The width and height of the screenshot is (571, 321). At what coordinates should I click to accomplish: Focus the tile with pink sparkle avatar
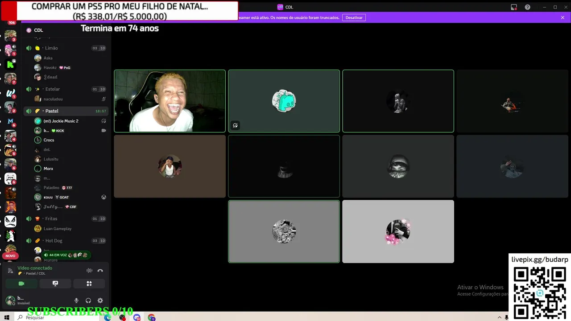coord(398,231)
